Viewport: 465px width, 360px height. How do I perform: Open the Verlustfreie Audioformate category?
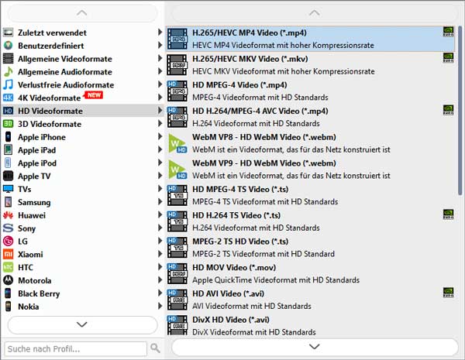click(83, 84)
